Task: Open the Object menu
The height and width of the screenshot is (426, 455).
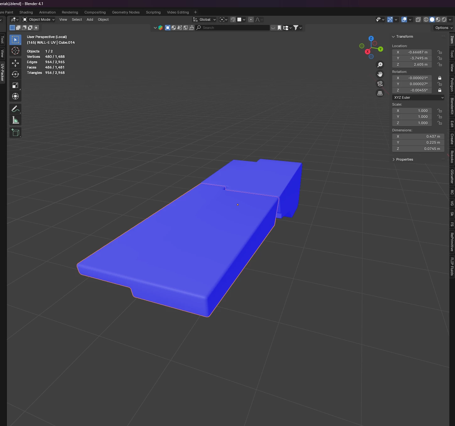Action: coord(103,19)
